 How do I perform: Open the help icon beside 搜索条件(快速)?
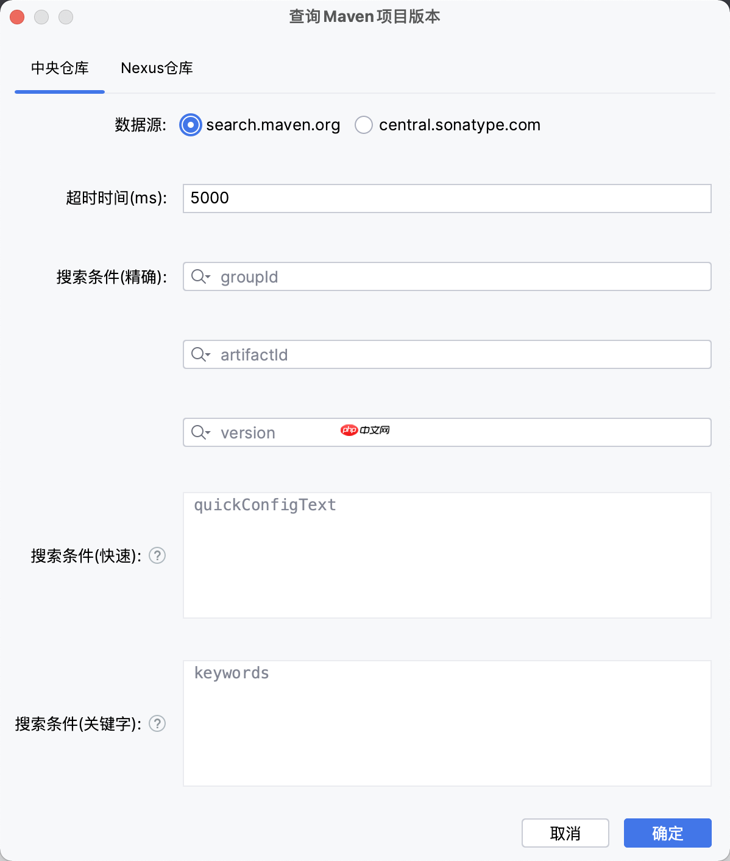[157, 556]
